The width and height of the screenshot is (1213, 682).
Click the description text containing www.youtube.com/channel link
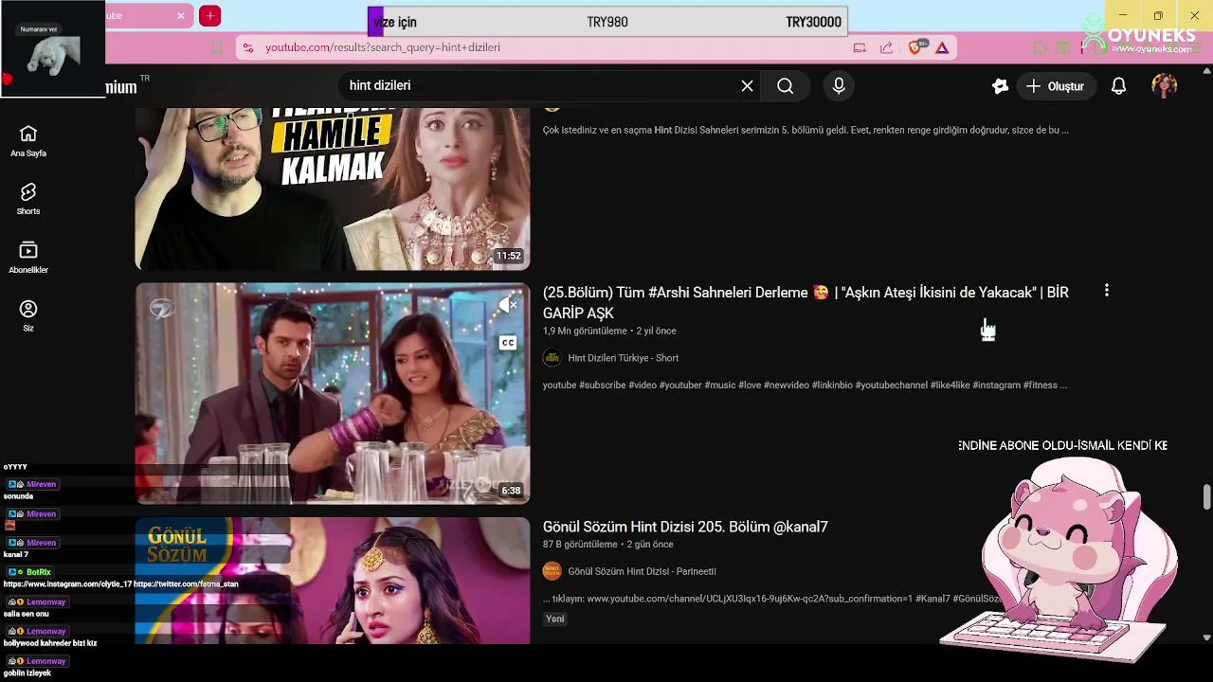click(772, 599)
